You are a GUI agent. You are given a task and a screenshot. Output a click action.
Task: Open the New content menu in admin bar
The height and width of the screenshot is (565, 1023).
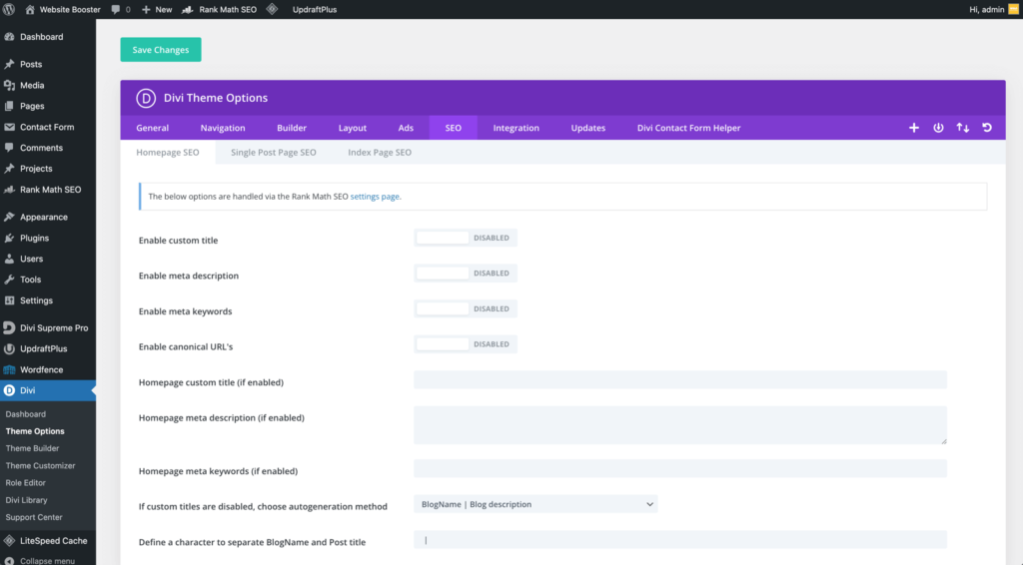pyautogui.click(x=157, y=9)
